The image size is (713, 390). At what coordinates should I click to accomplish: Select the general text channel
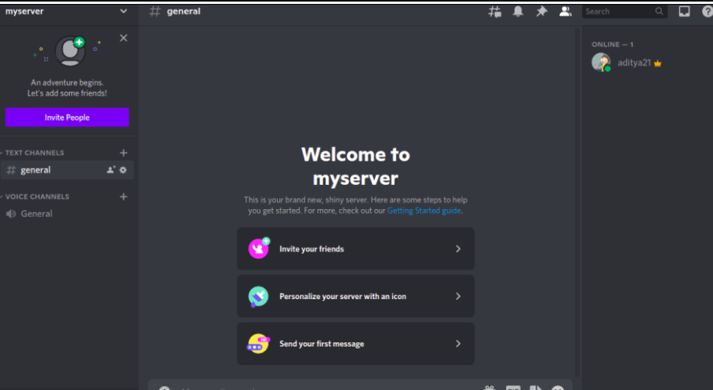tap(67, 170)
